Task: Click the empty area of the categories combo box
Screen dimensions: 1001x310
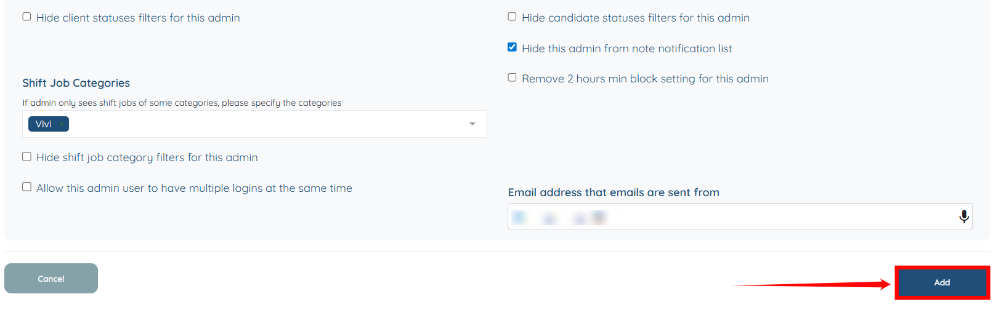Action: point(265,124)
